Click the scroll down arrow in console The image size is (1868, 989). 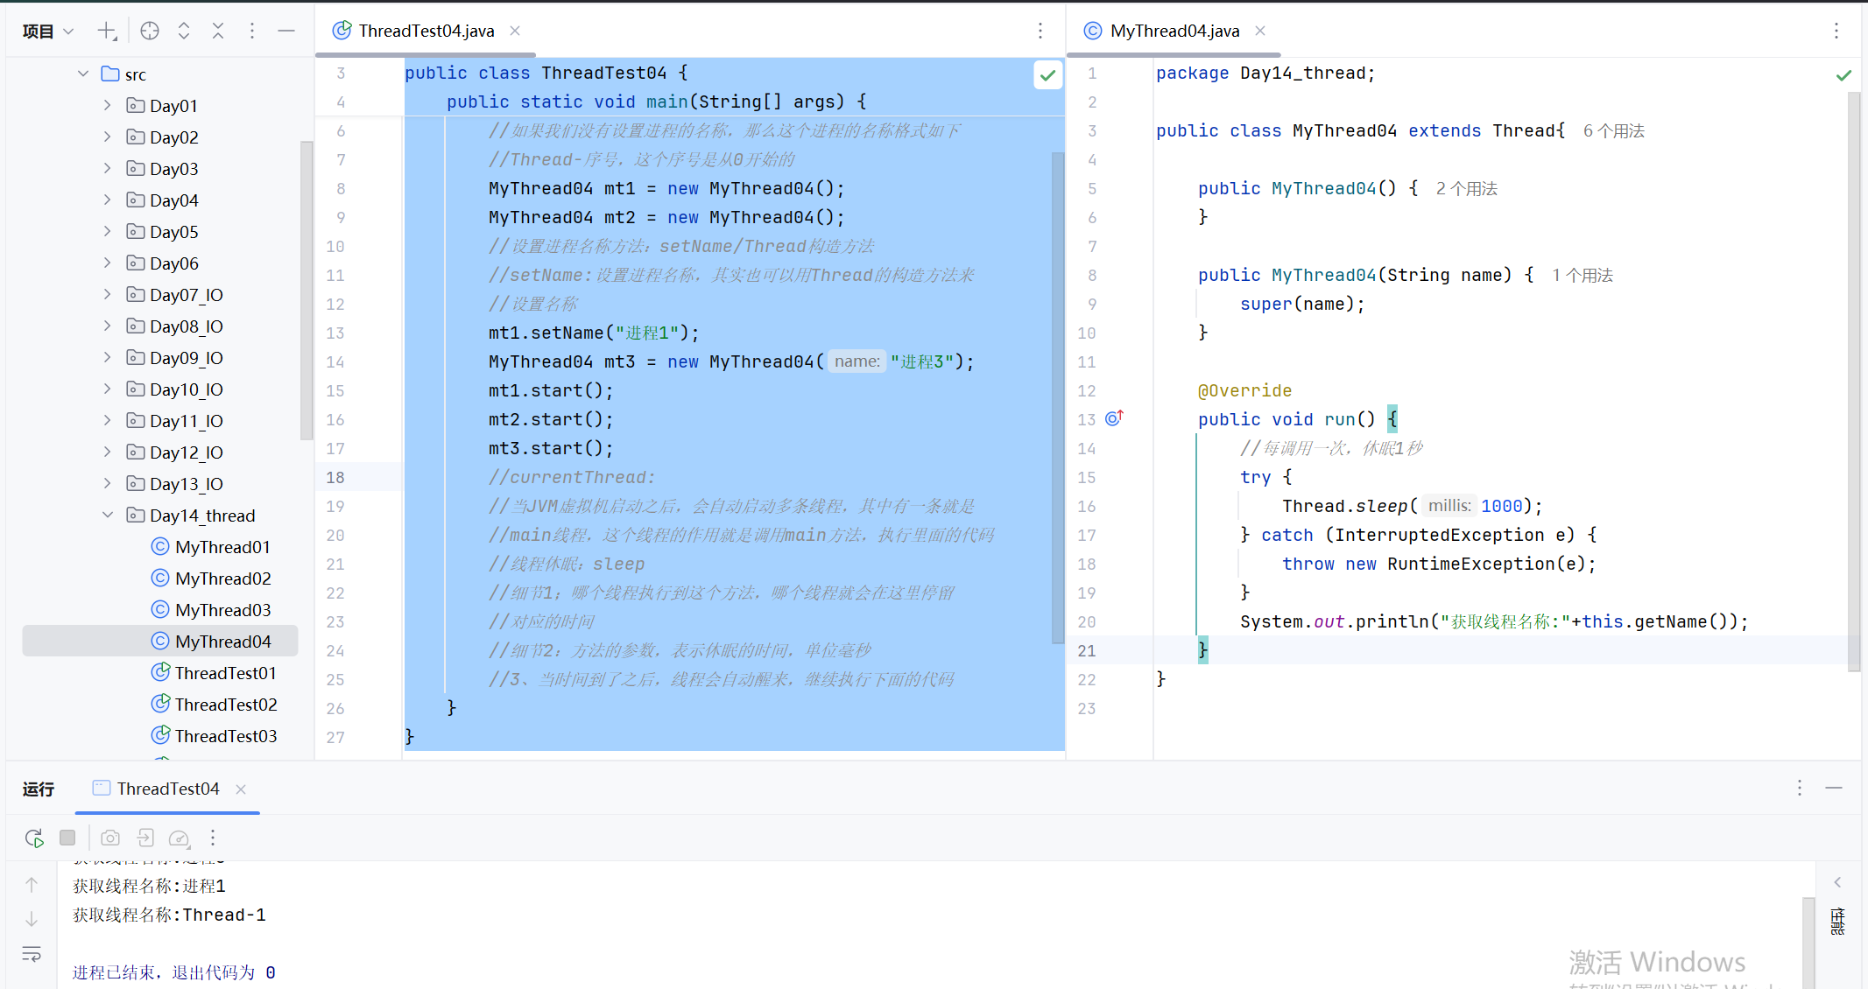(32, 919)
